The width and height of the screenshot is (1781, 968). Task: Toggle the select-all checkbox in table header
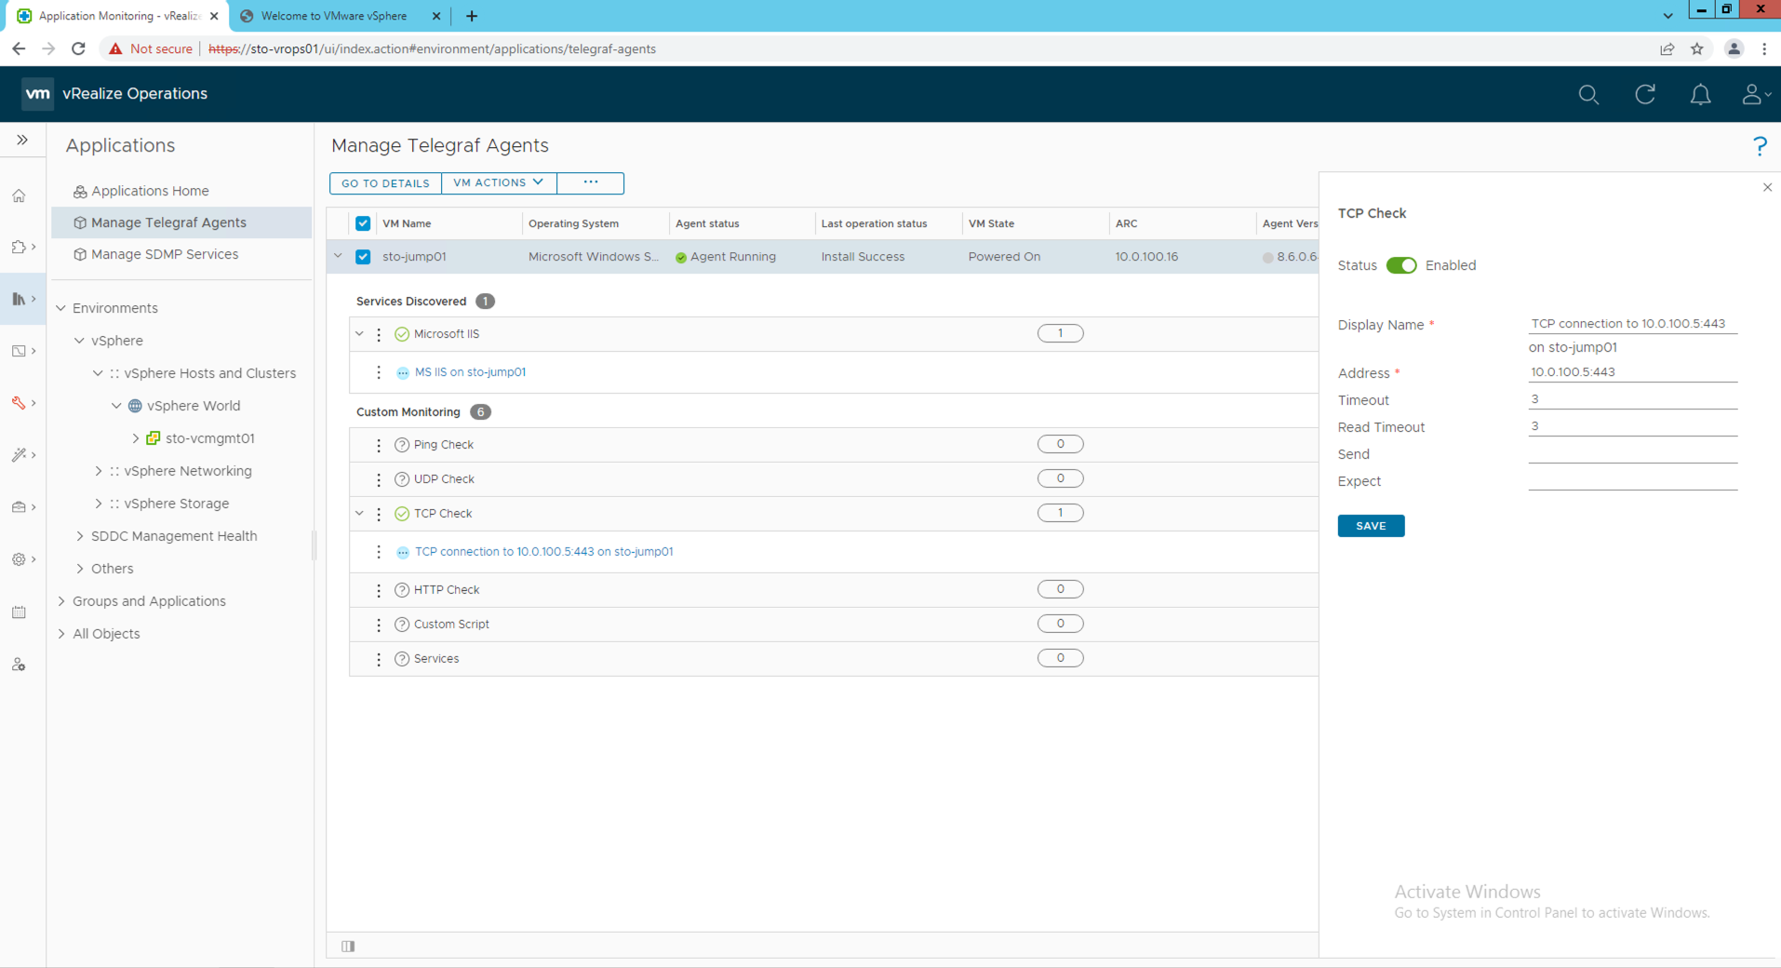pos(363,223)
